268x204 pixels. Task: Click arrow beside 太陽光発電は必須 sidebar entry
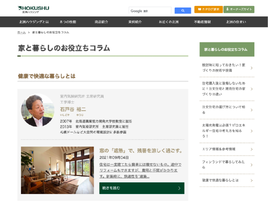pyautogui.click(x=251, y=131)
